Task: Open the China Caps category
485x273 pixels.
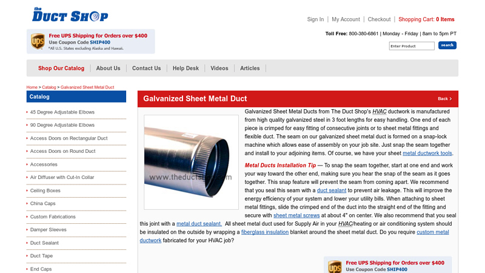Action: (42, 203)
